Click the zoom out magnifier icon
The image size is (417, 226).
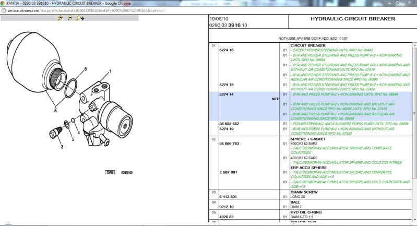click(x=70, y=18)
